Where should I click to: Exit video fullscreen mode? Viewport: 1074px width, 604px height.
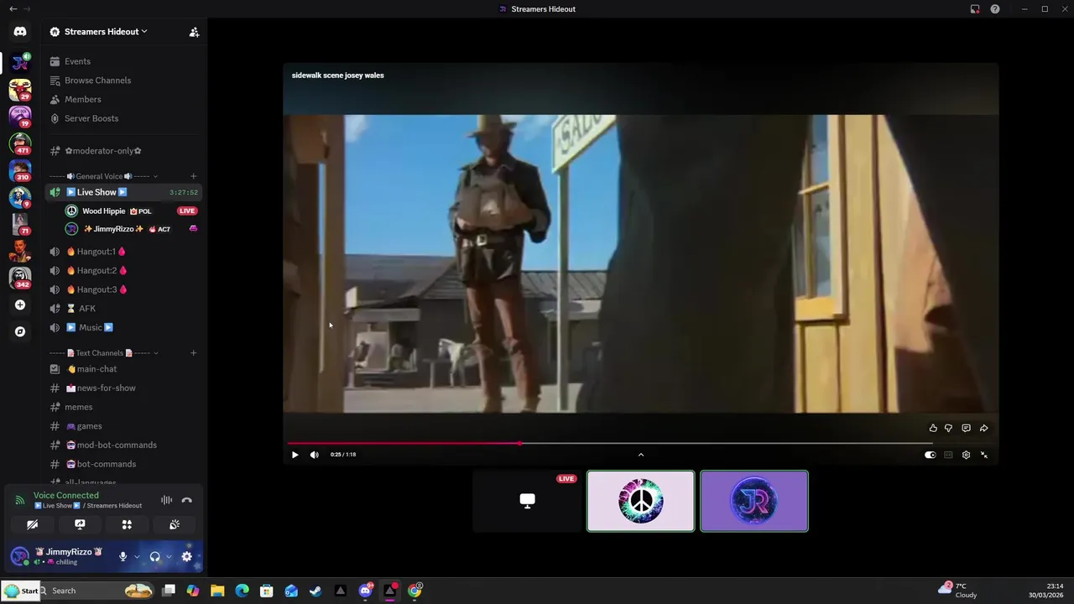coord(983,455)
